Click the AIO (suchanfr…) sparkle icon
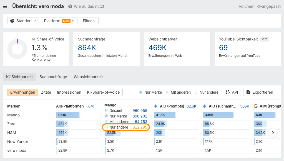The height and width of the screenshot is (161, 284). (205, 106)
